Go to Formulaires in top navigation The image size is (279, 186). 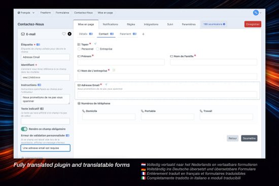click(62, 13)
